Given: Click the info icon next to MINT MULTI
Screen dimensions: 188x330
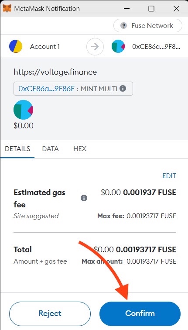Looking at the screenshot, I should pyautogui.click(x=123, y=88).
